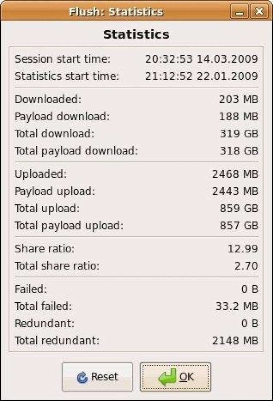Select the "Payload download:" label

[x=62, y=117]
